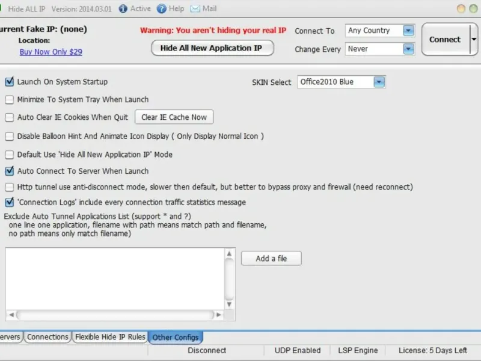Click the list box scroll up arrow
The width and height of the screenshot is (481, 361).
coord(229,253)
